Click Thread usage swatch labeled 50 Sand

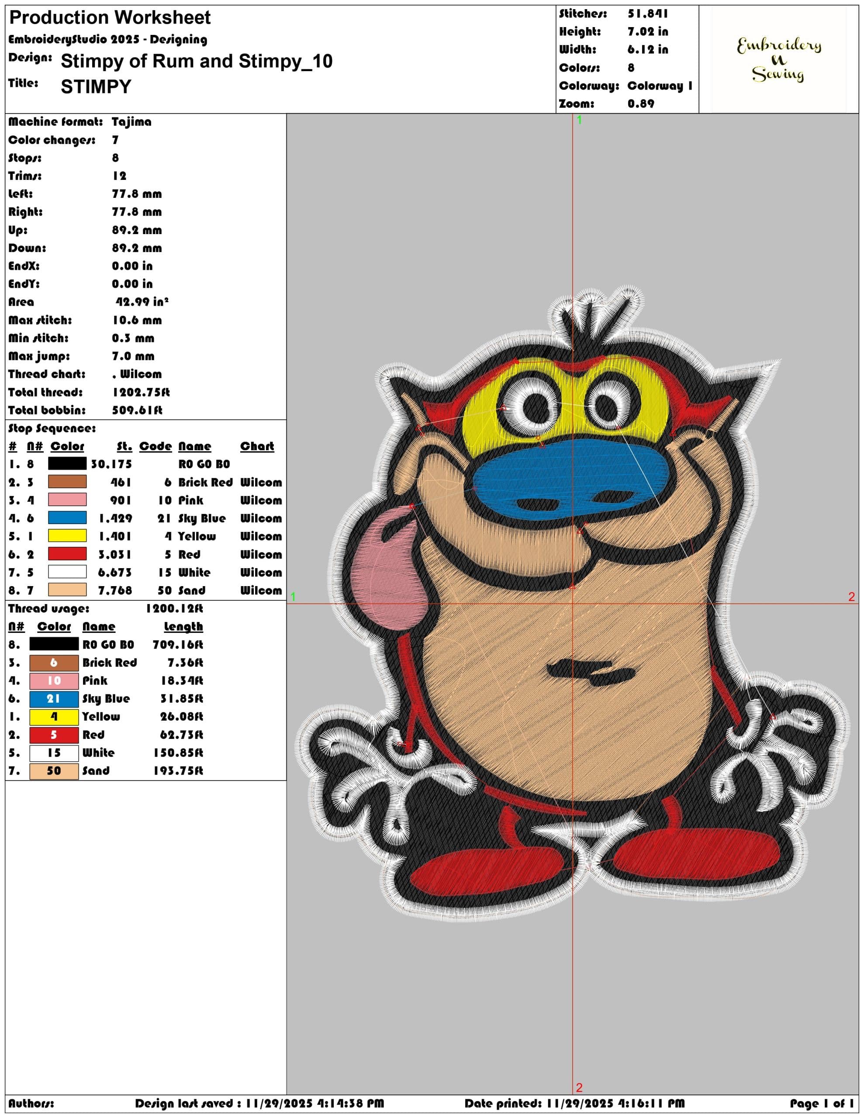[54, 770]
